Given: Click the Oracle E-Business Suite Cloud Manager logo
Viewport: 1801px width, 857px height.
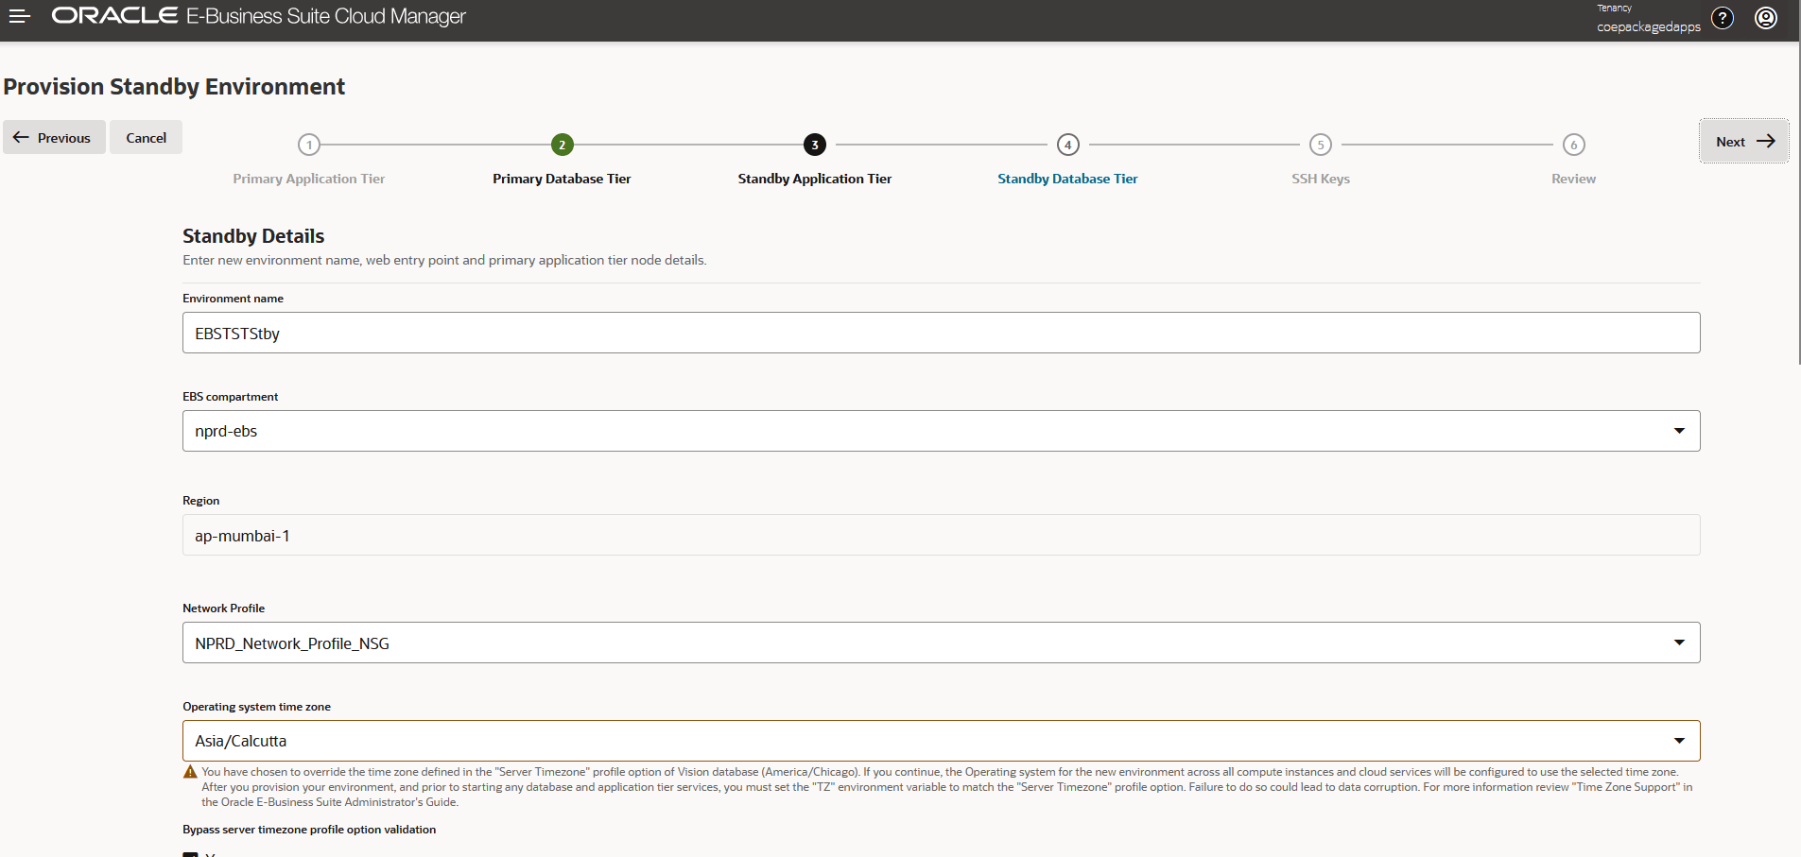Looking at the screenshot, I should [x=258, y=16].
